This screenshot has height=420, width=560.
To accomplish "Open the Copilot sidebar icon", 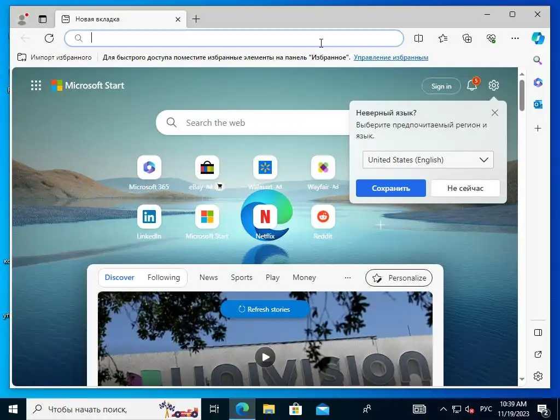I will tap(538, 38).
